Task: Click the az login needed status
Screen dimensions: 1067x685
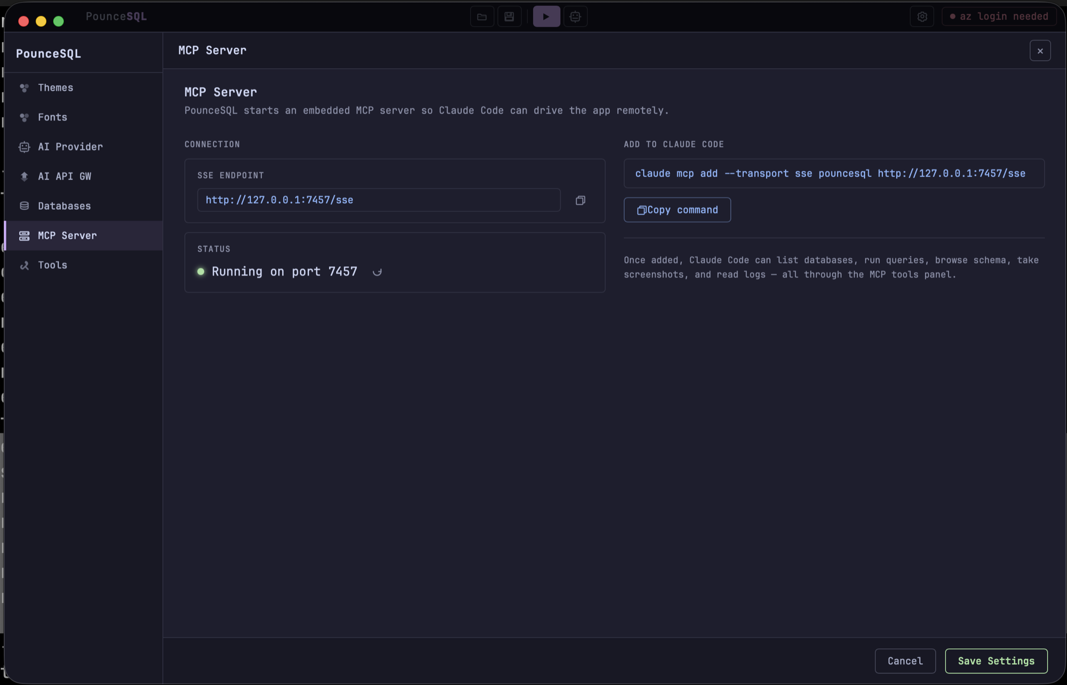Action: pyautogui.click(x=999, y=17)
